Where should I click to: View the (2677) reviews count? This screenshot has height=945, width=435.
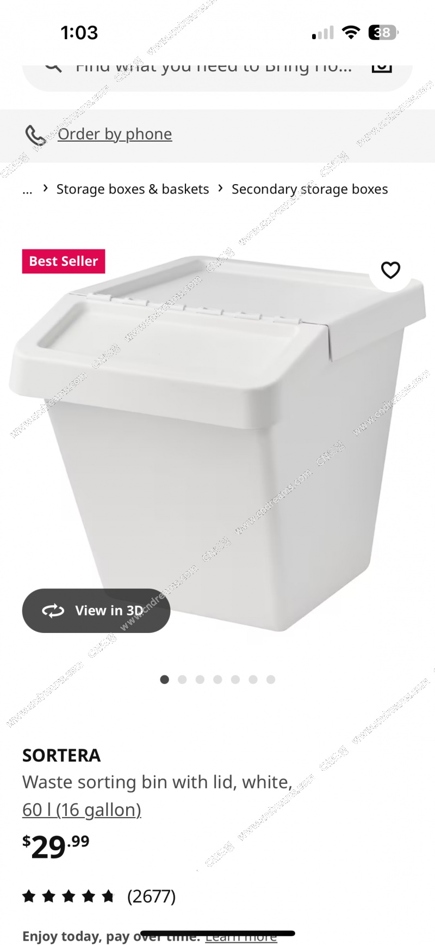151,896
